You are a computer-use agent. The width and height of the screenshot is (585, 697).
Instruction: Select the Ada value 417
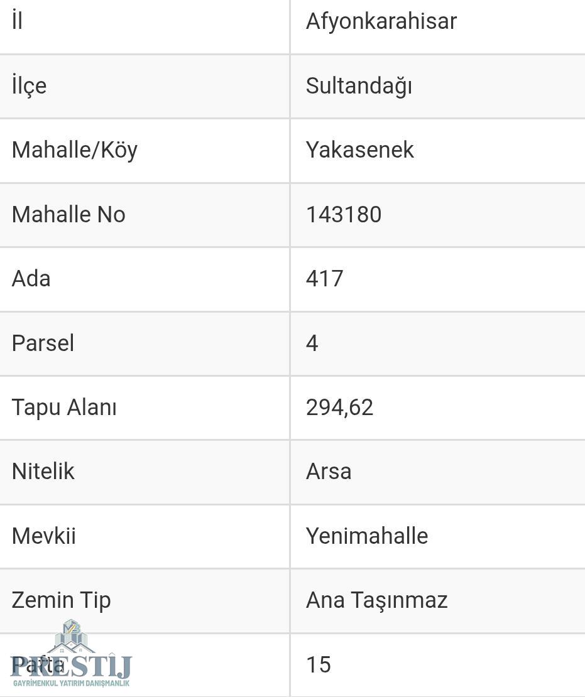324,279
